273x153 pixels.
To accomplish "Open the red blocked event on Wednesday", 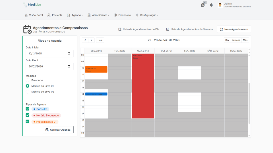I will [x=143, y=86].
